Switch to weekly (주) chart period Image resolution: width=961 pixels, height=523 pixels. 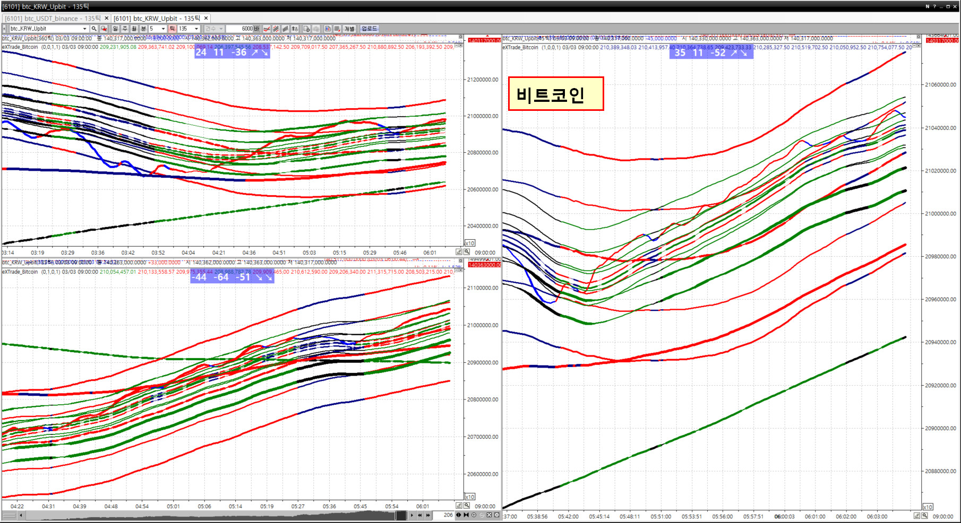(x=125, y=29)
